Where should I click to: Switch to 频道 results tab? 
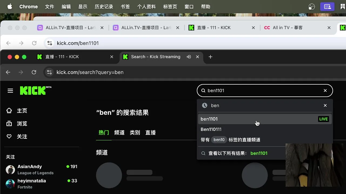pos(119,133)
